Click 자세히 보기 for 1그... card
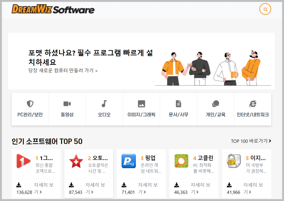Viewport: 284px width, 201px height. (44, 188)
